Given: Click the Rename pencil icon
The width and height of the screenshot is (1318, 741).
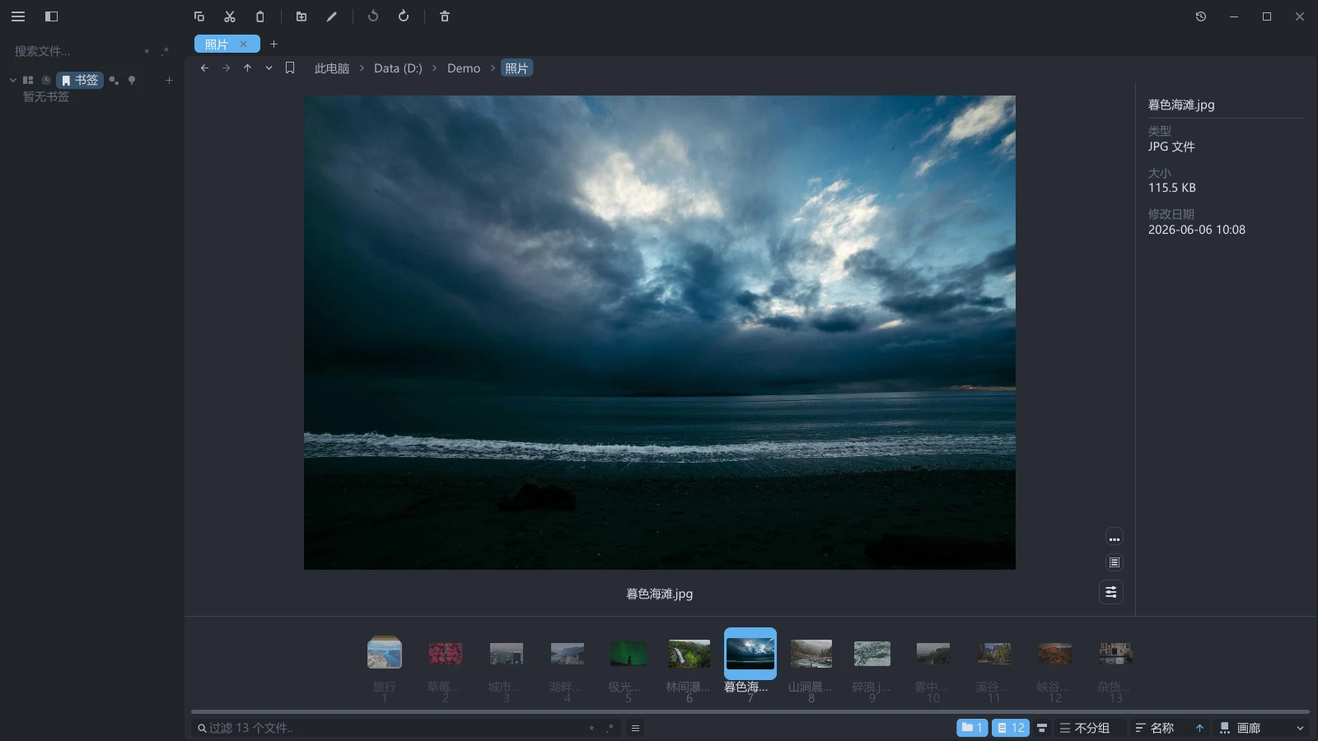Looking at the screenshot, I should (x=332, y=16).
